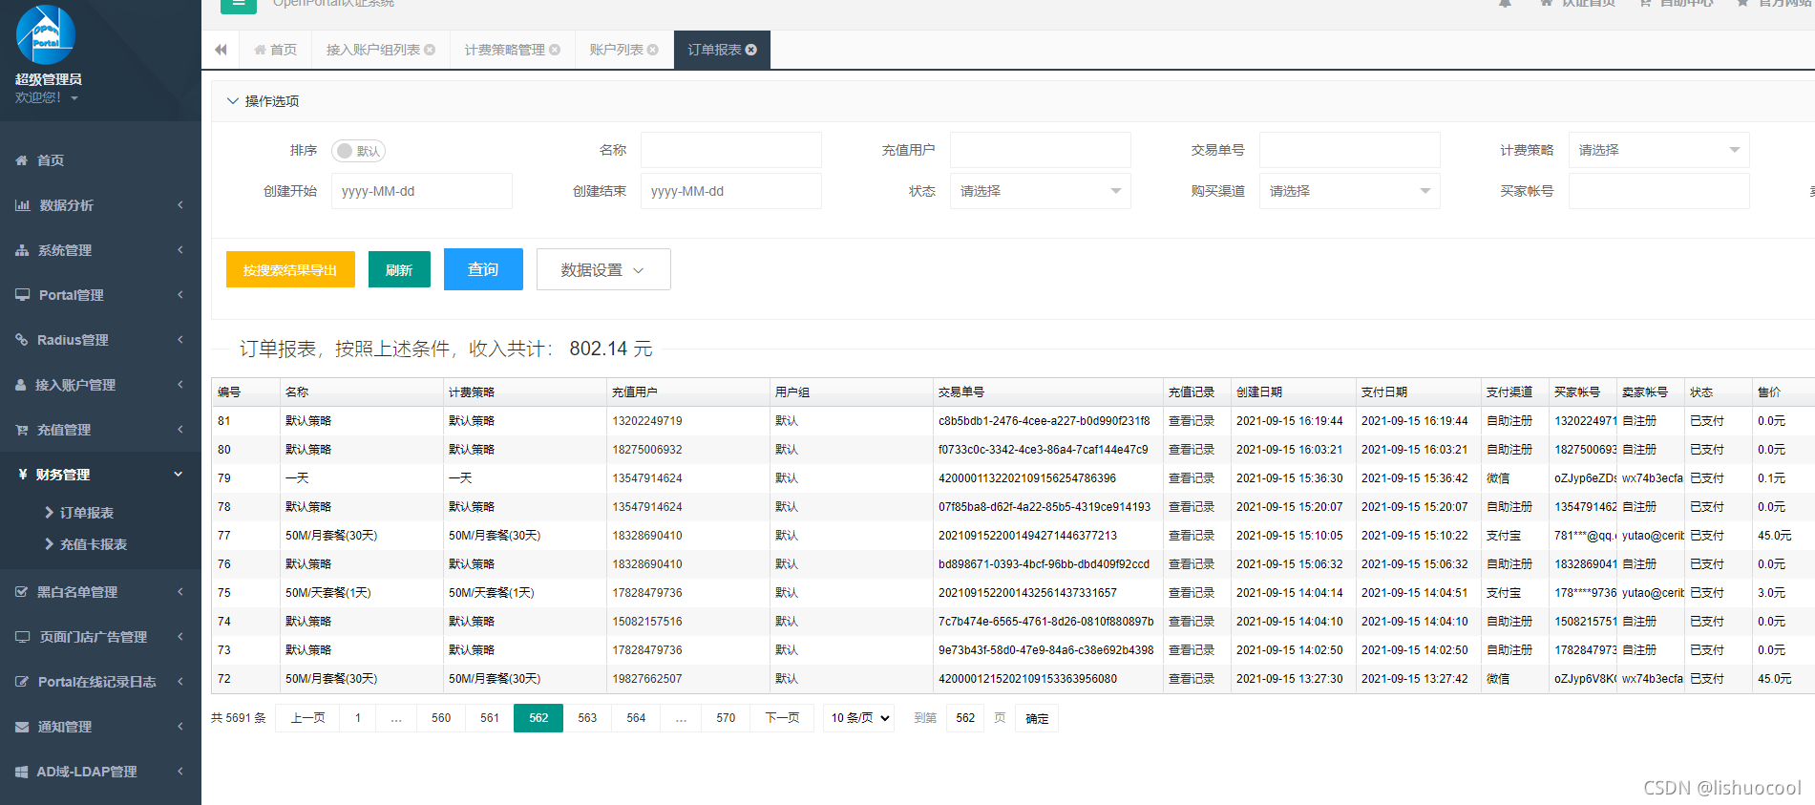The image size is (1815, 805).
Task: Expand 充值管理 sidebar menu
Action: tap(100, 430)
